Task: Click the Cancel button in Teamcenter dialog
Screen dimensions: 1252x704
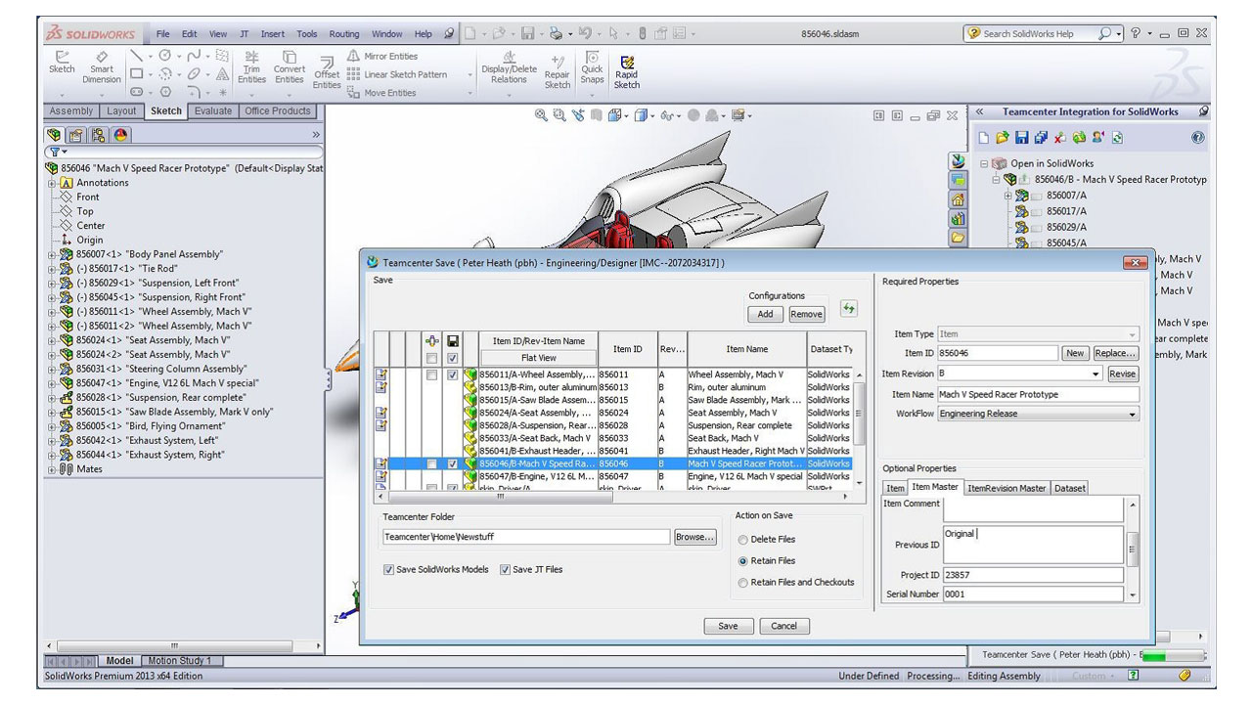Action: point(783,626)
